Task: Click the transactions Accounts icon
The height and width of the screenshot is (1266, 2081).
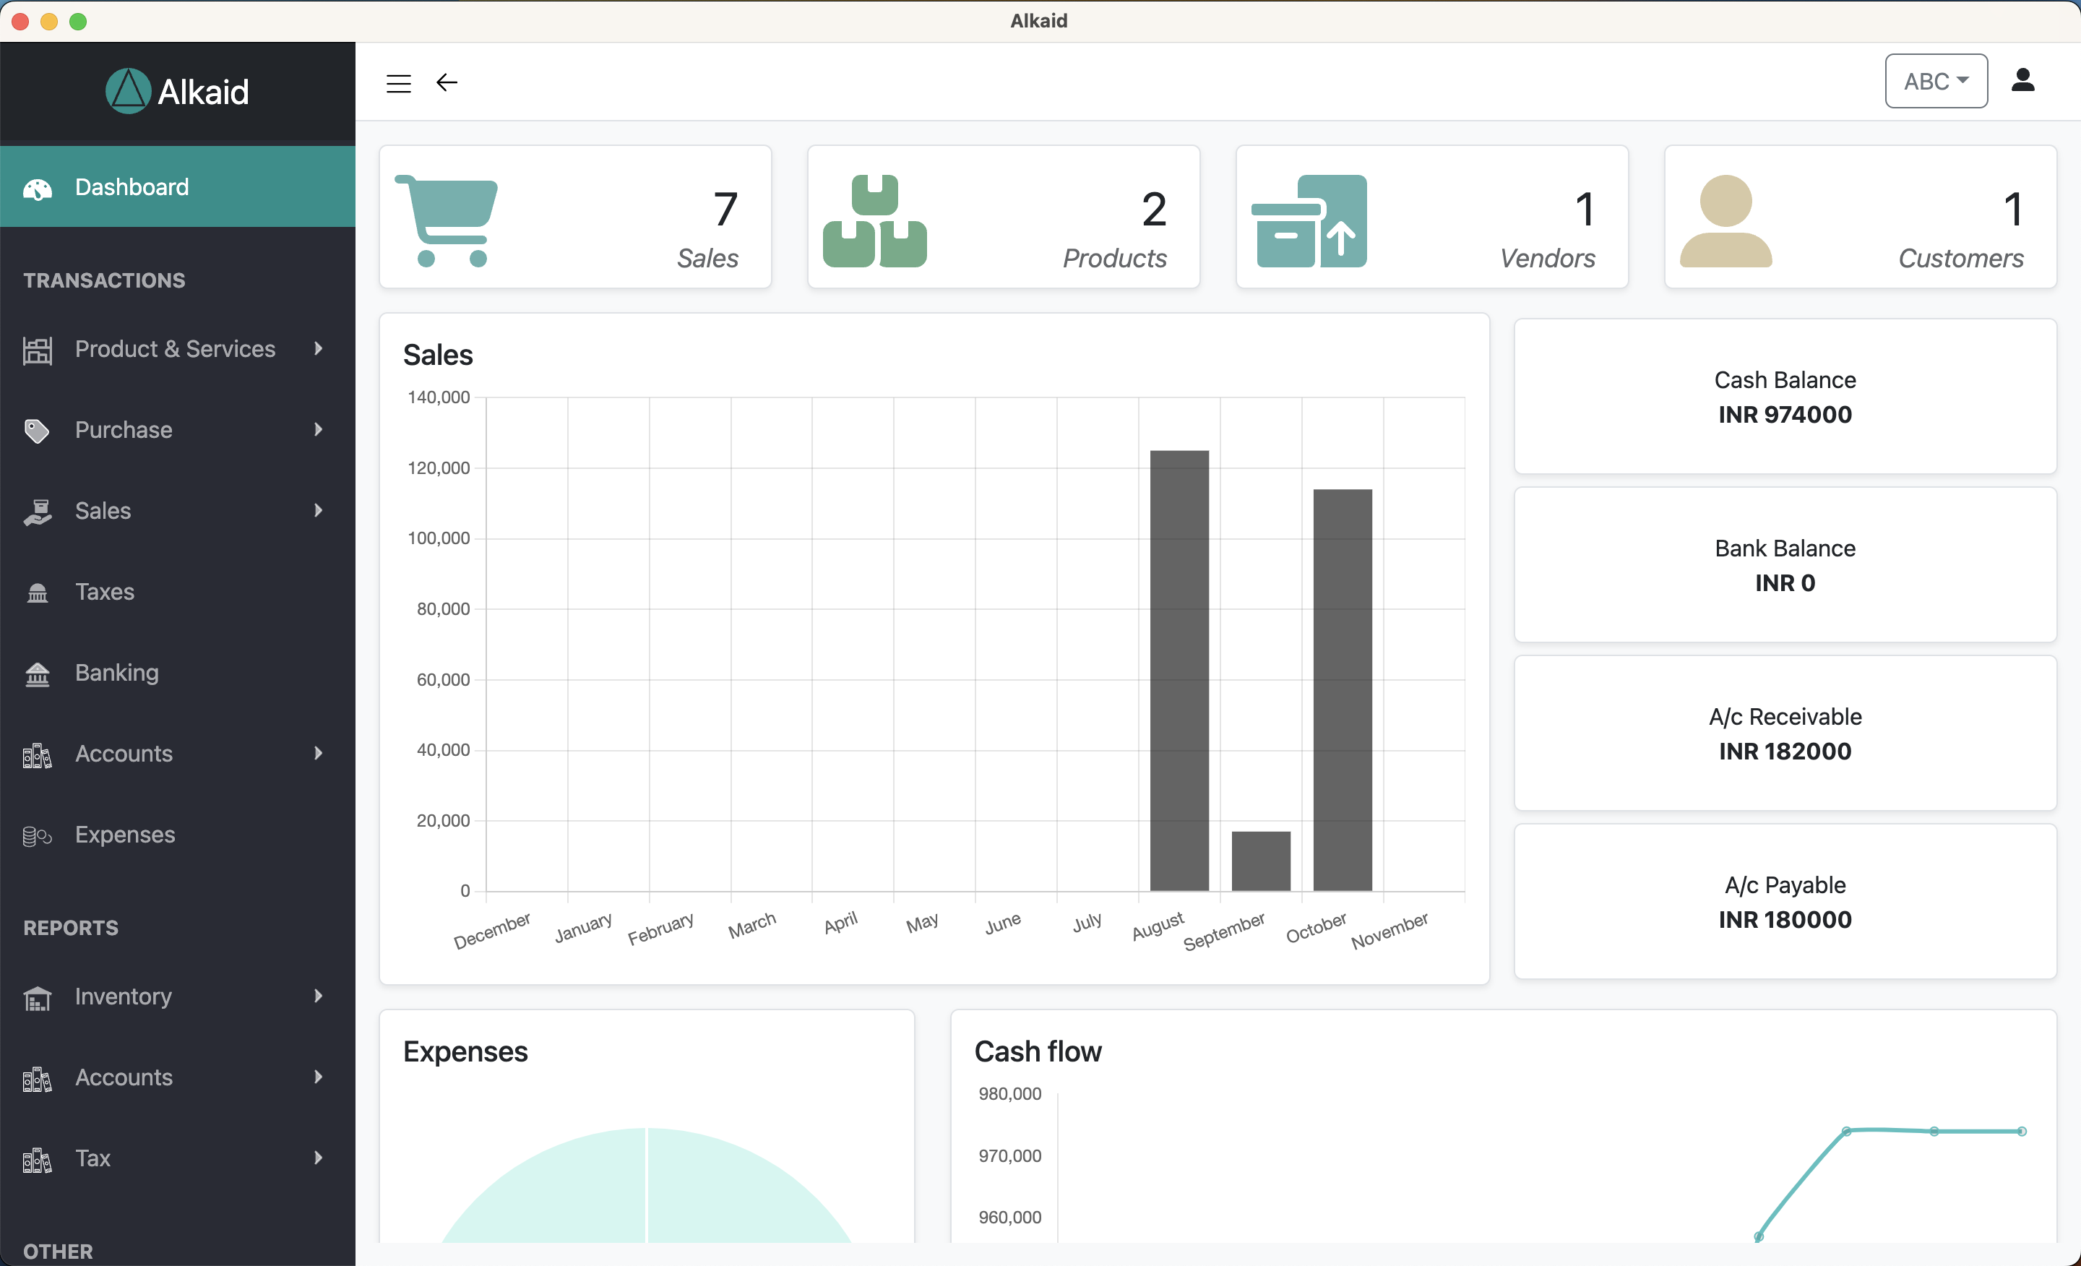Action: point(37,755)
